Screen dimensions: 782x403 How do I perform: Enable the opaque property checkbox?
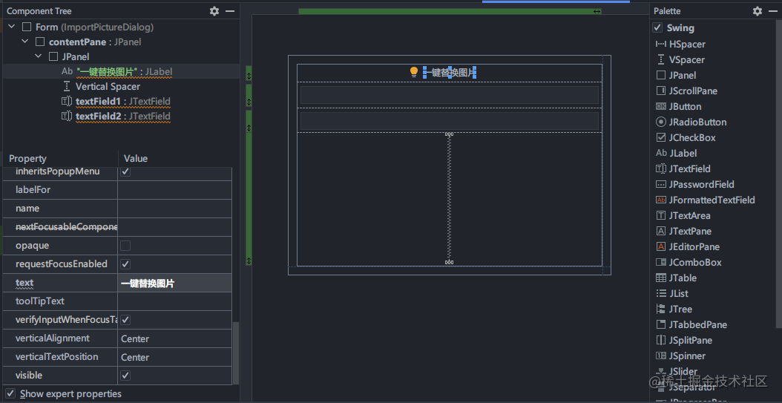125,246
